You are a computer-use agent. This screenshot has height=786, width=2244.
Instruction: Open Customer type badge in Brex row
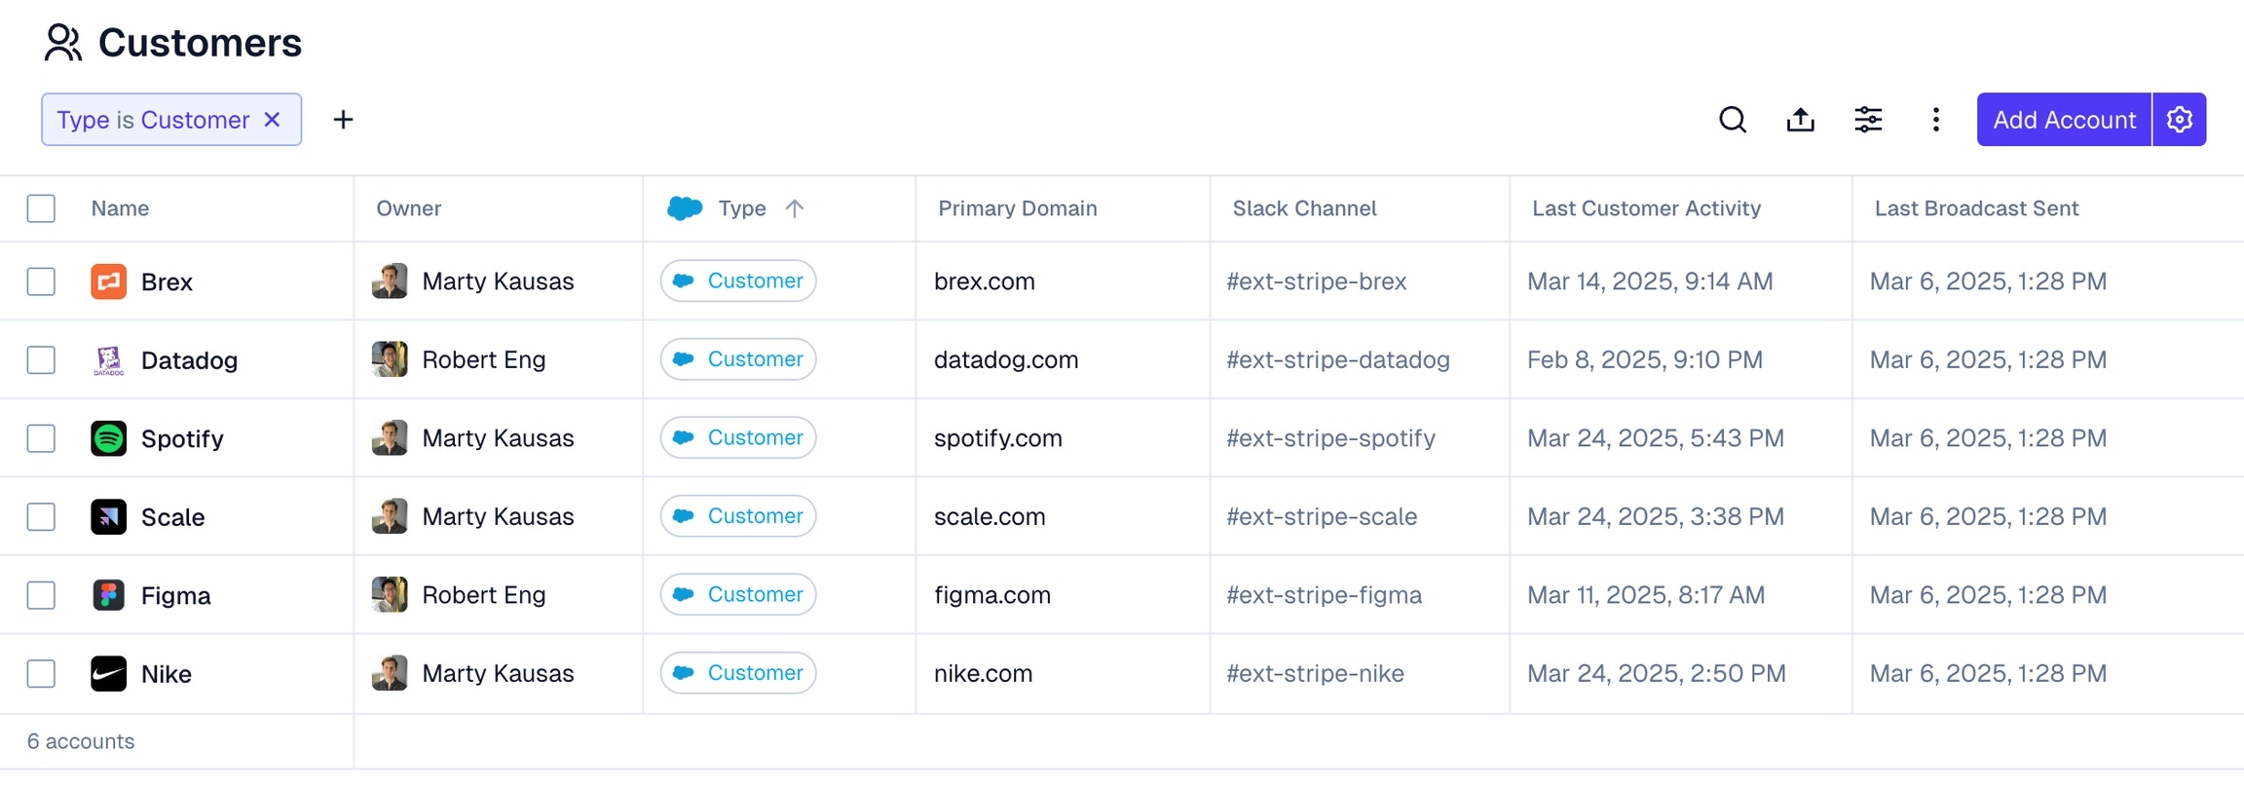738,281
